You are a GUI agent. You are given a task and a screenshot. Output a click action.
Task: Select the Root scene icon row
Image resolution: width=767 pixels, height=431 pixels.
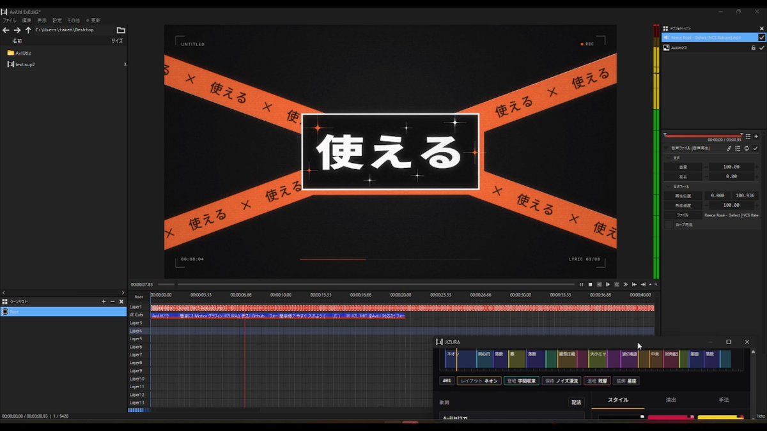point(63,312)
